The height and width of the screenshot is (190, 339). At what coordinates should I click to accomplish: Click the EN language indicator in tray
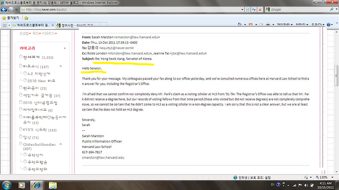coord(273,185)
